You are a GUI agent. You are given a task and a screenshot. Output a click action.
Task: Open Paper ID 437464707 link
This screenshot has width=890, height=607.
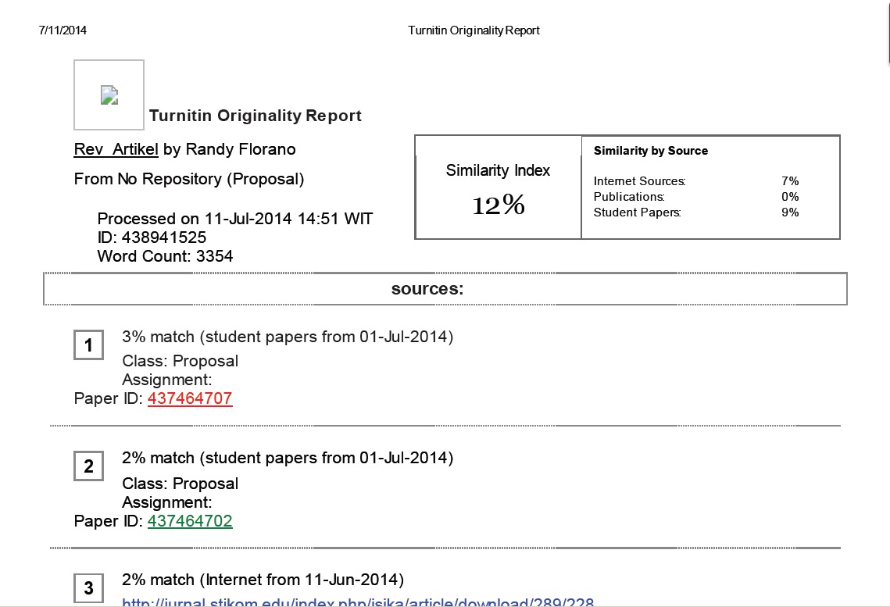coord(190,398)
